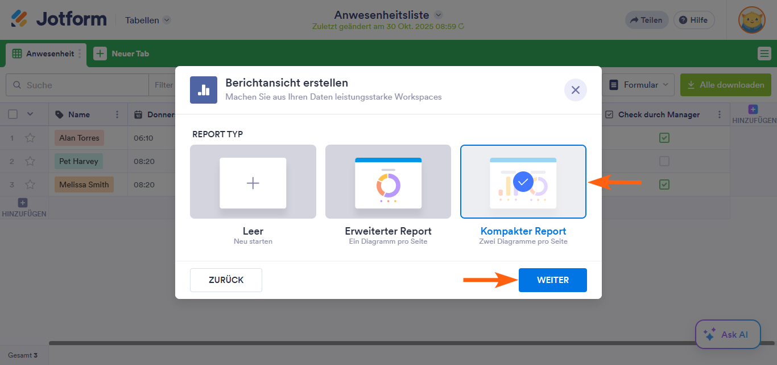Click the HINZUFÜGEN plus icon to add a column
The image size is (777, 365).
(752, 108)
